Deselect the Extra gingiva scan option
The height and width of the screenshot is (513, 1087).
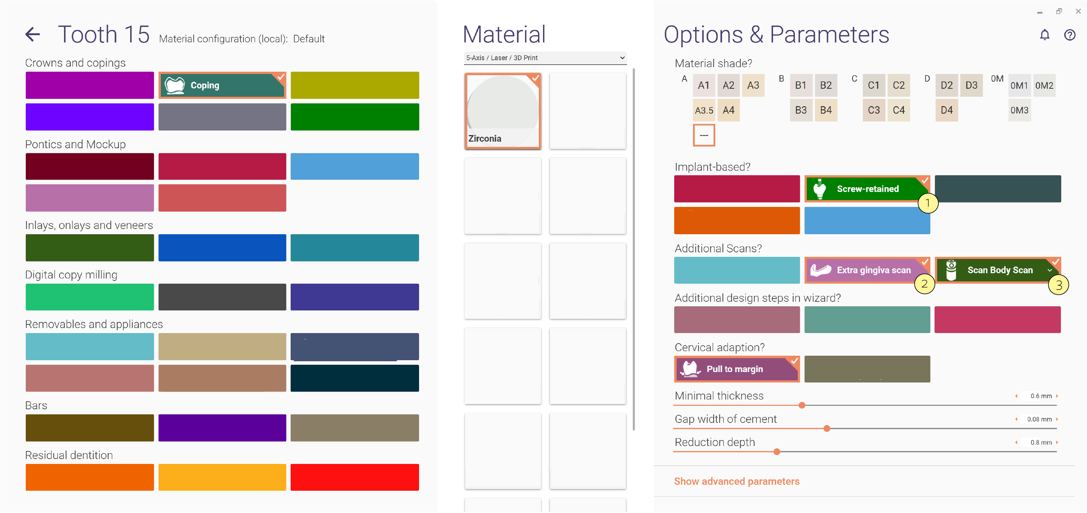click(x=867, y=270)
